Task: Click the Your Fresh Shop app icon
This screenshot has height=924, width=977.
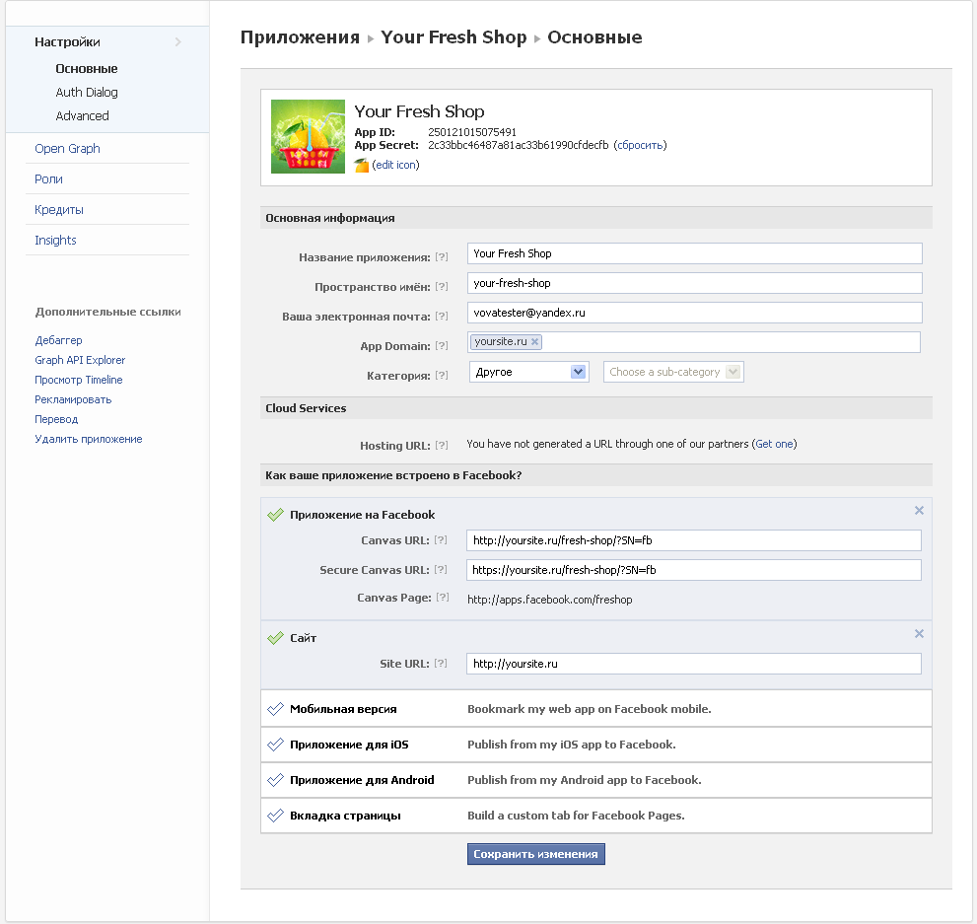Action: tap(308, 136)
